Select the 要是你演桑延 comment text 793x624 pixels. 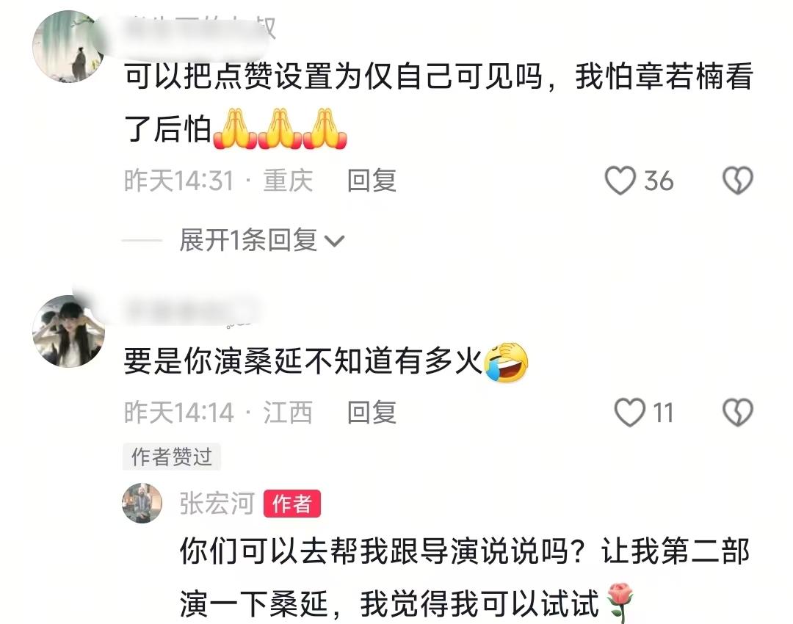coord(303,362)
